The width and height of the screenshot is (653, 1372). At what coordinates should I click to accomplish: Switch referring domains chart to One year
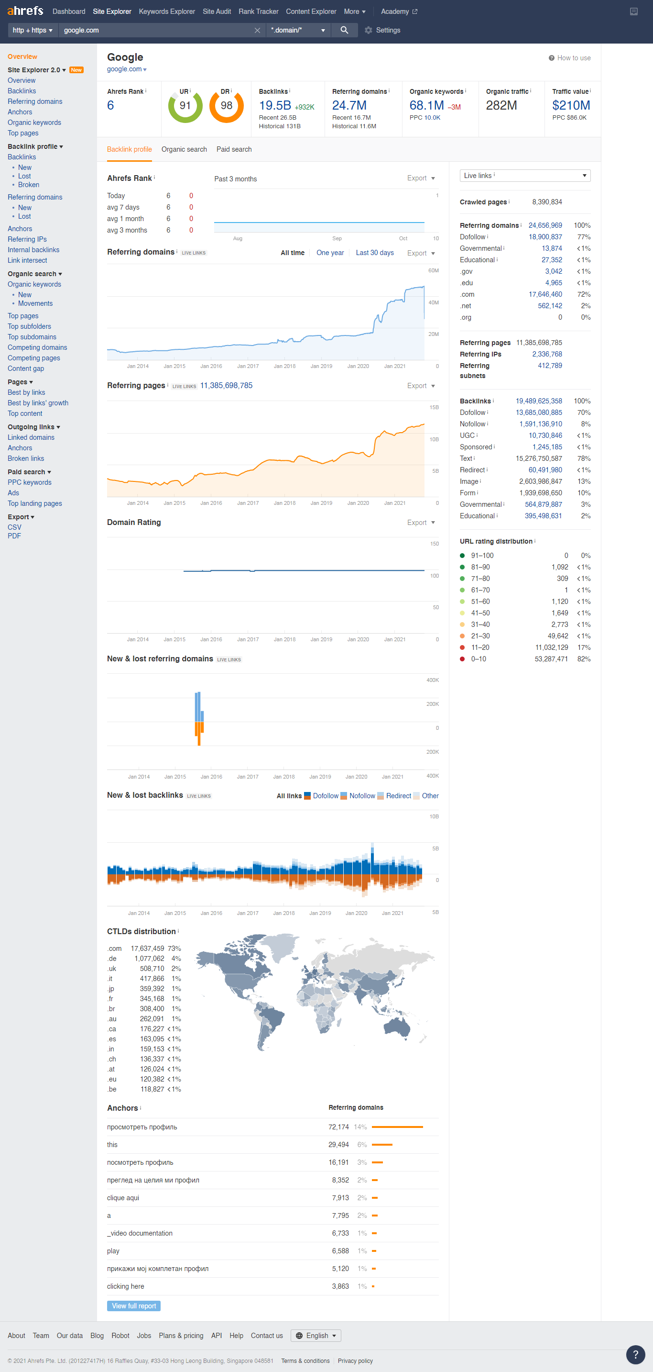[329, 253]
